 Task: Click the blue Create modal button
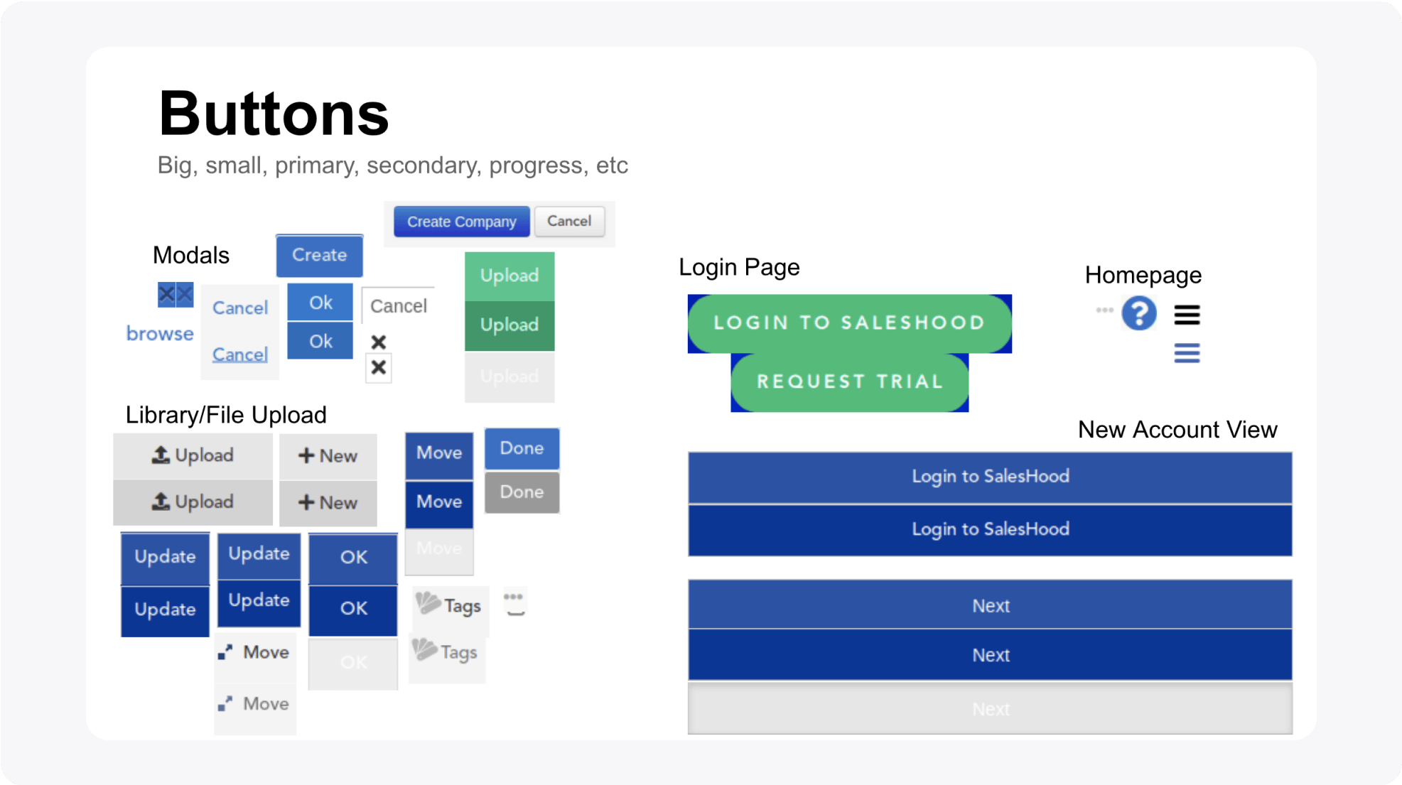[319, 255]
